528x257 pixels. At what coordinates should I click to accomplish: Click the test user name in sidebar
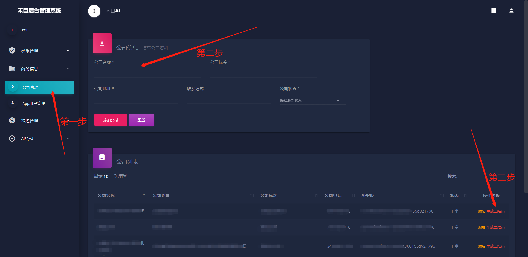(x=24, y=30)
